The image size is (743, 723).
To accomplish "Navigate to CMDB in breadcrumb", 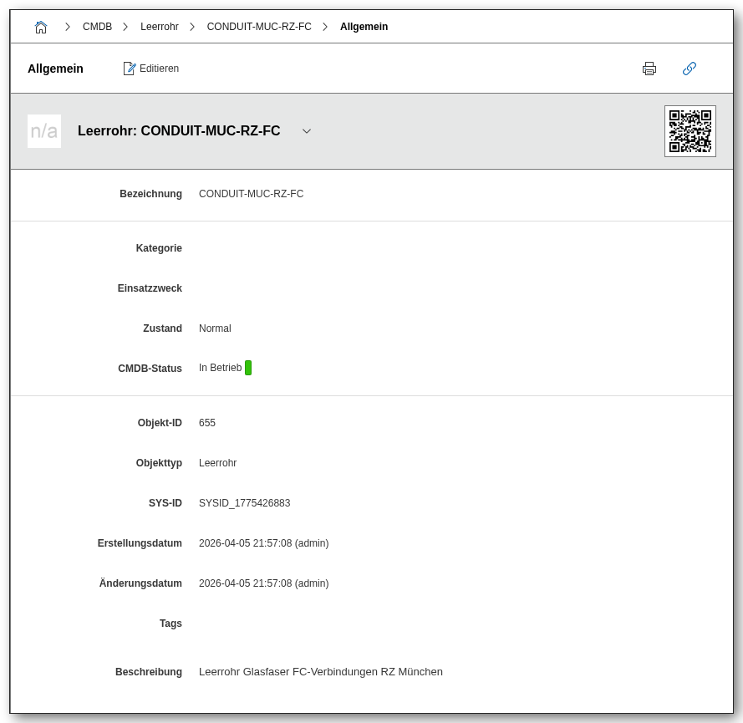I will coord(97,27).
